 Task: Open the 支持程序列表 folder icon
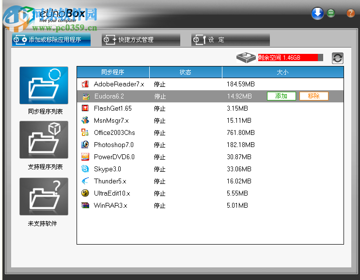coord(44,140)
